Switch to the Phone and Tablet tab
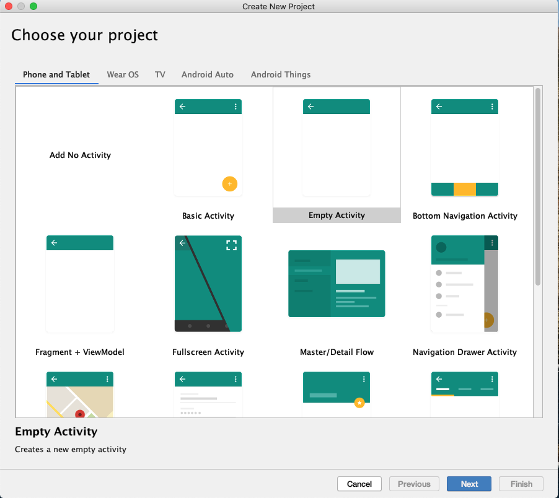The height and width of the screenshot is (498, 559). click(56, 74)
